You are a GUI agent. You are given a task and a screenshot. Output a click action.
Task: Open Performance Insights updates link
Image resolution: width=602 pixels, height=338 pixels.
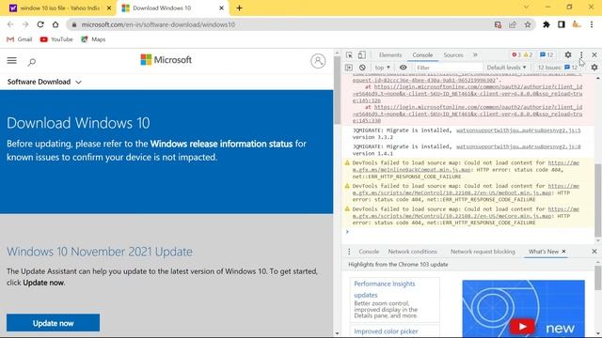coord(385,289)
